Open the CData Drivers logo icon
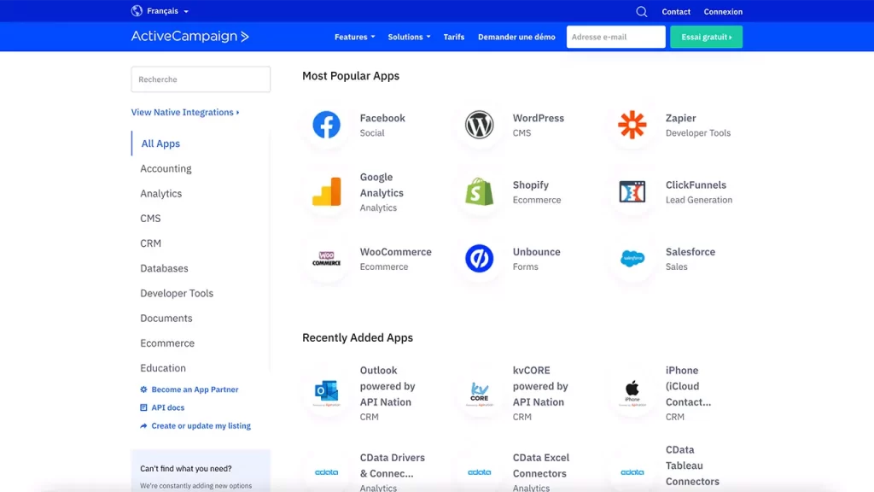Image resolution: width=874 pixels, height=492 pixels. tap(327, 472)
